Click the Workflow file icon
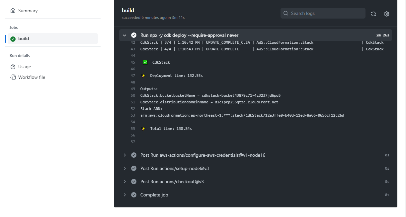406x217 pixels. click(x=13, y=77)
